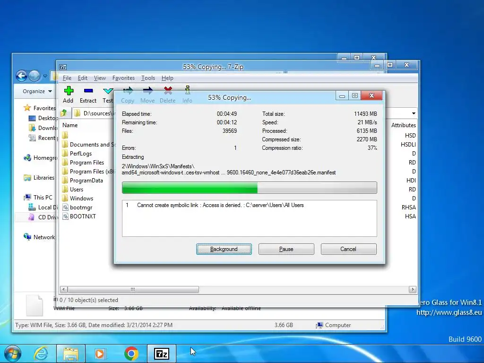
Task: Click the Explorer Back button
Action: click(22, 76)
